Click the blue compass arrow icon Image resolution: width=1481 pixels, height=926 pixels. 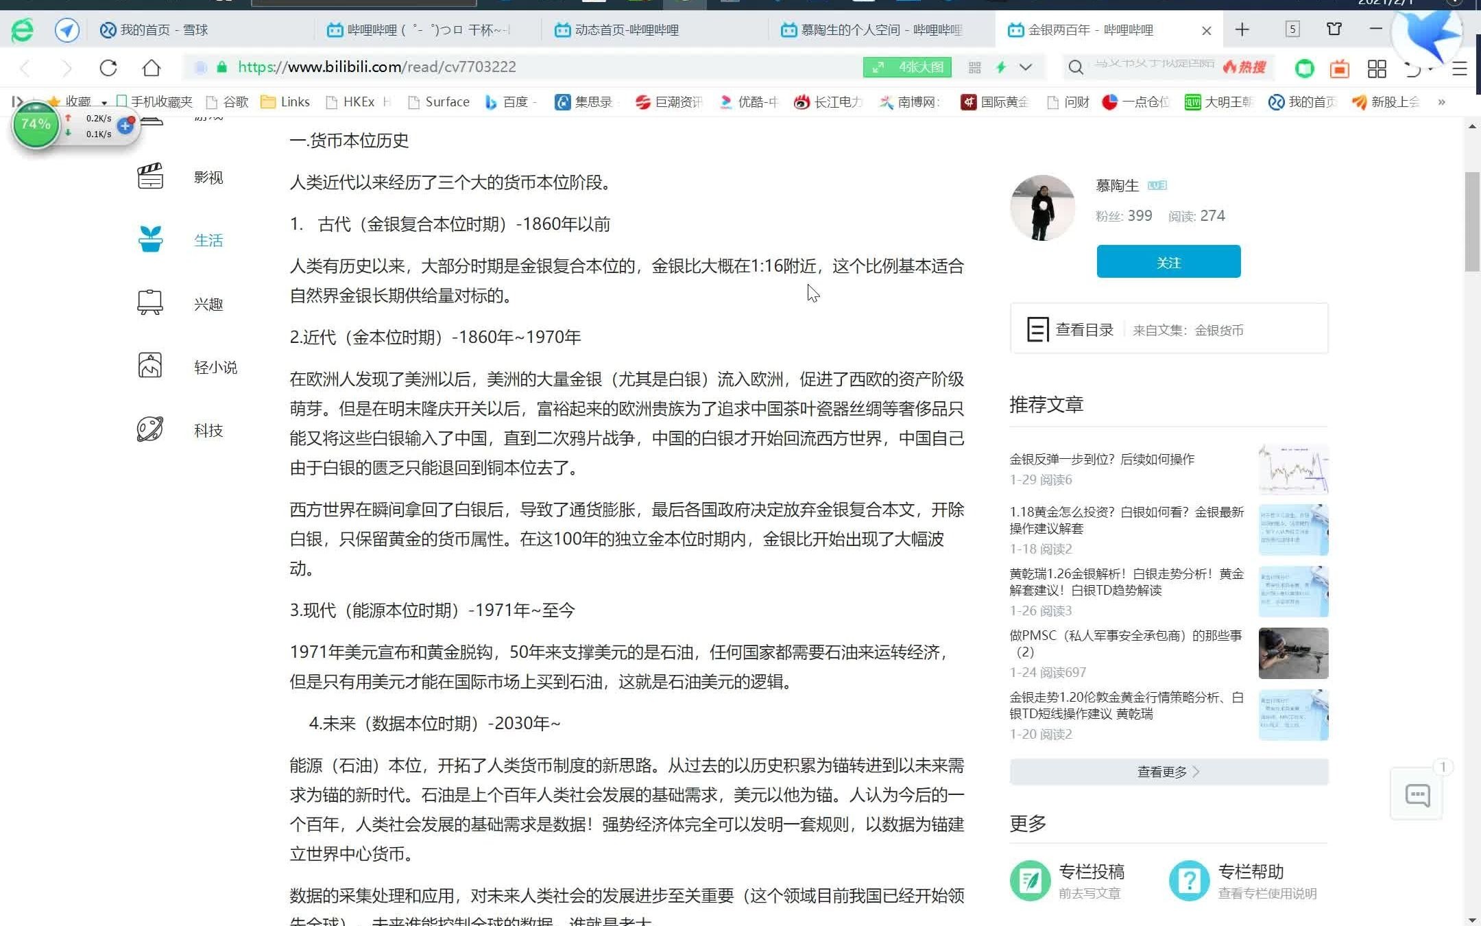tap(67, 29)
